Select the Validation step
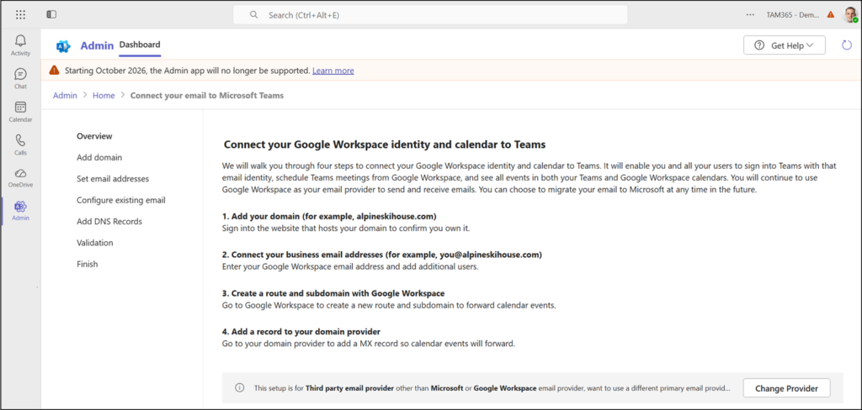The width and height of the screenshot is (862, 410). tap(95, 243)
